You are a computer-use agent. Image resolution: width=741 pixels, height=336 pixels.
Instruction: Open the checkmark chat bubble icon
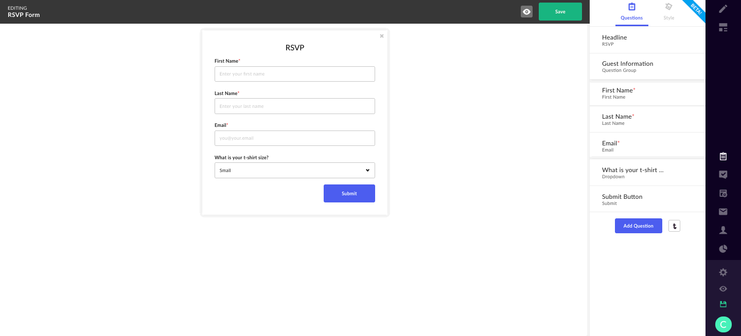point(723,175)
